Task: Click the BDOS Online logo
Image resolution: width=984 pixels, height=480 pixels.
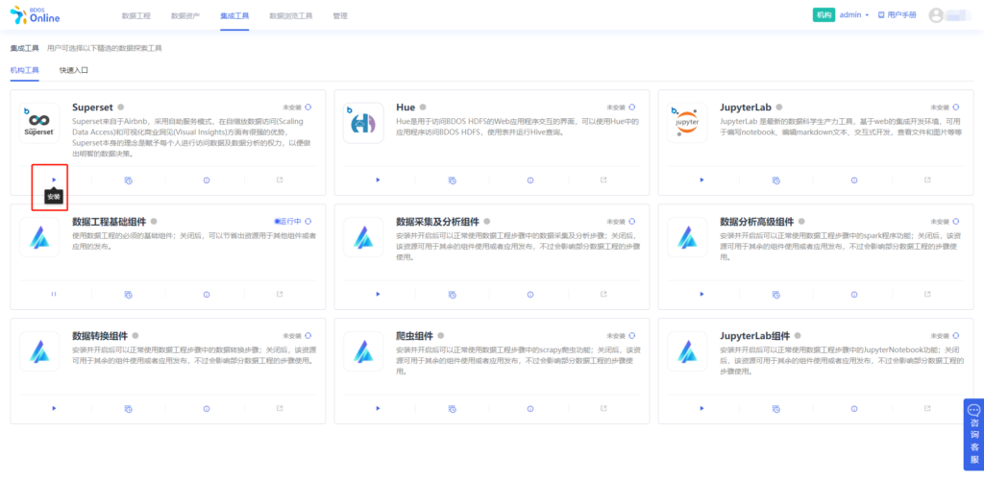Action: pyautogui.click(x=35, y=15)
